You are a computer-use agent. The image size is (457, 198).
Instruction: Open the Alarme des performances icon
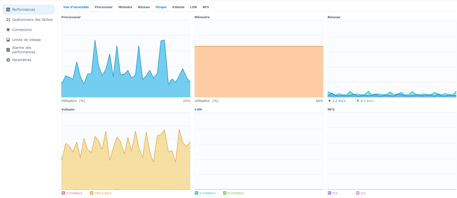(x=8, y=50)
